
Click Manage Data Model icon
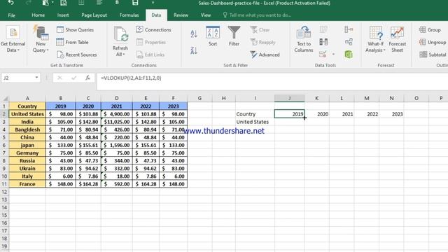tap(349, 55)
